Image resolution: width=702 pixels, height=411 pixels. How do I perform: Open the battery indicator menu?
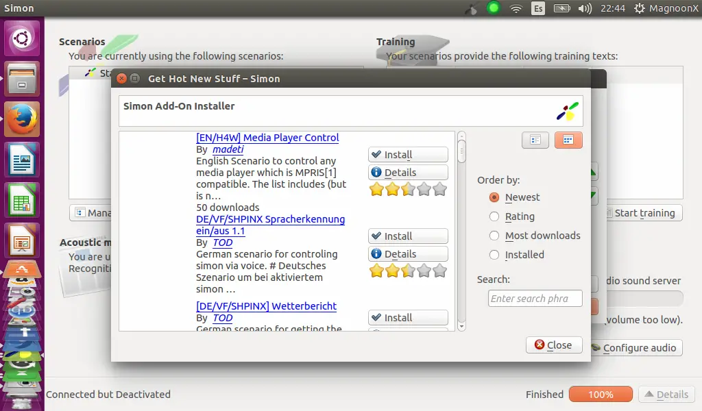(562, 8)
